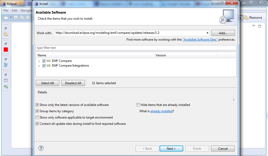Click the New wizard icon in Eclipse toolbar
This screenshot has height=156, width=268.
pyautogui.click(x=6, y=17)
